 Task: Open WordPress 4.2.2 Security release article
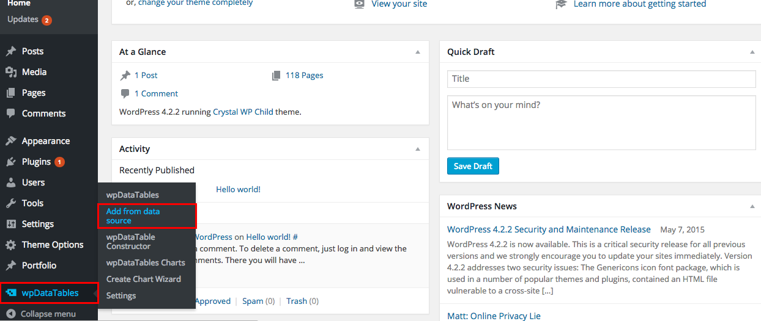(549, 229)
